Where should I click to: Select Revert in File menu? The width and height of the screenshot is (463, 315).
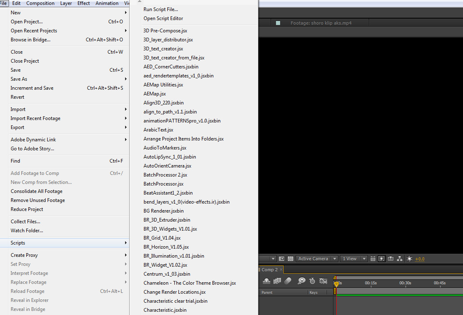pyautogui.click(x=69, y=97)
